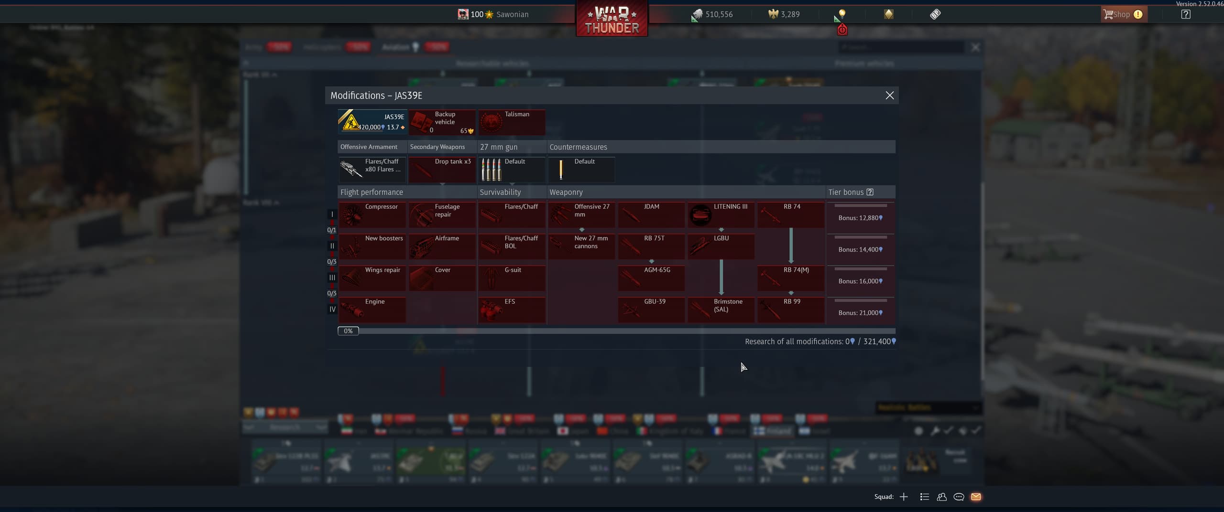
Task: Expand the 27 mm gun Default belt
Action: pyautogui.click(x=512, y=170)
